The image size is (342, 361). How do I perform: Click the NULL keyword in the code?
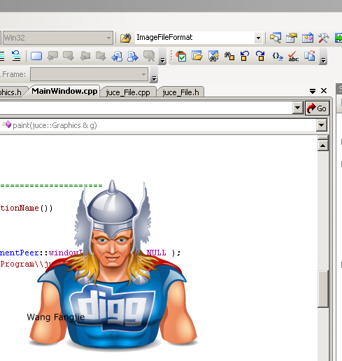157,253
